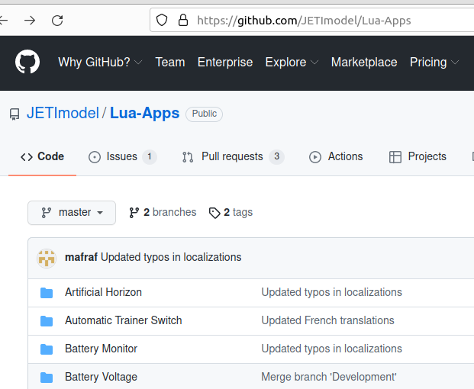This screenshot has width=474, height=389.
Task: Open the 'Updated French translations' commit link
Action: coord(327,320)
